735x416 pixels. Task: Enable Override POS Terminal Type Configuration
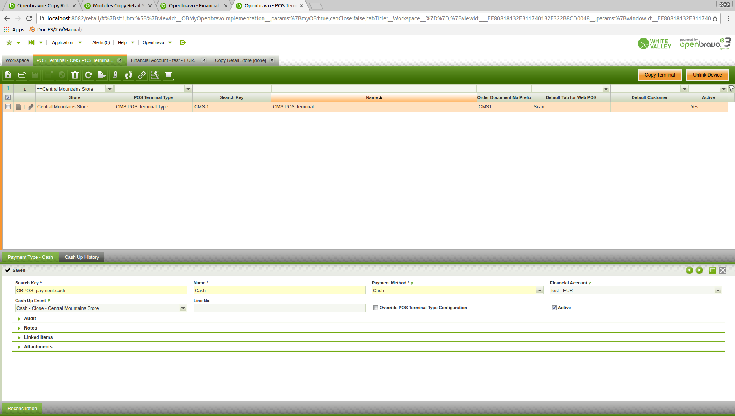[376, 308]
